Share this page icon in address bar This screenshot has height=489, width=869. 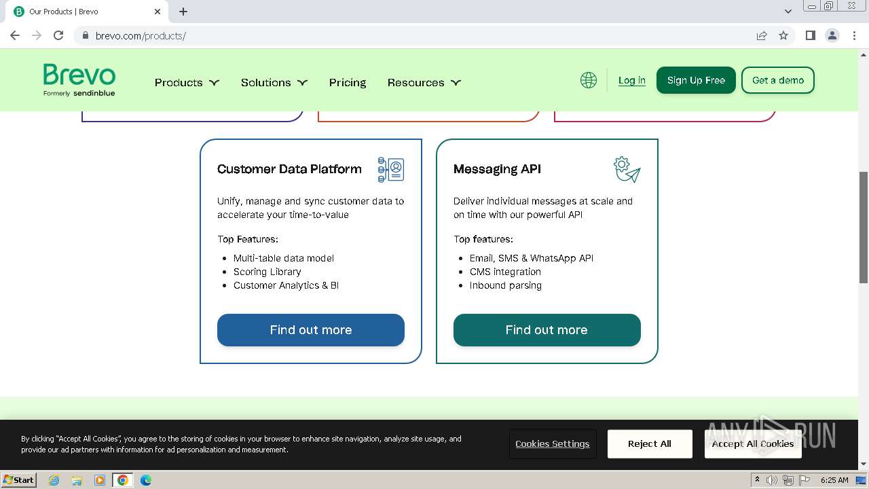tap(762, 35)
